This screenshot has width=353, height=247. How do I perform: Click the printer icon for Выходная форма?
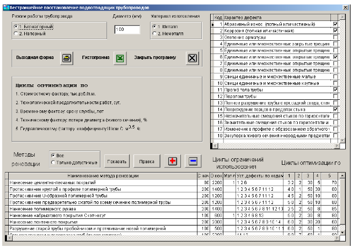pos(67,58)
